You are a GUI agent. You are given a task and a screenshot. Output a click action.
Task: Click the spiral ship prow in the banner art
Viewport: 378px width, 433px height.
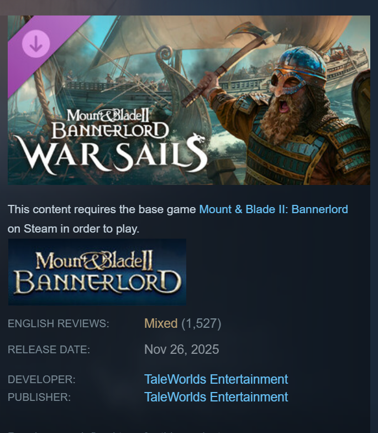click(x=165, y=54)
